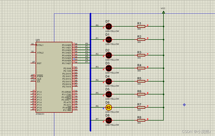Select resistor R1 body
Screen dimensions: 215x136
141,26
